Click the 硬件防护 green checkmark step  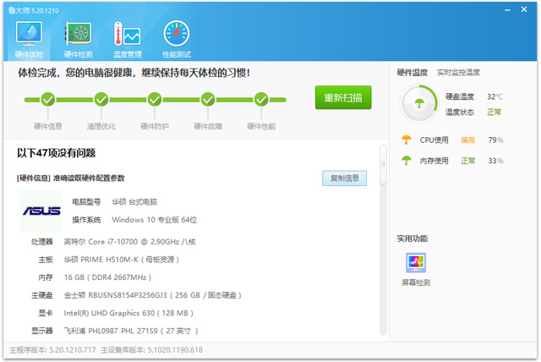click(x=155, y=100)
